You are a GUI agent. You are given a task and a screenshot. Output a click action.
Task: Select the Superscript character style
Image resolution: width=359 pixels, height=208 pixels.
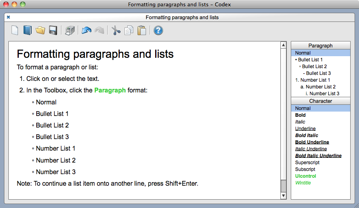coord(308,163)
